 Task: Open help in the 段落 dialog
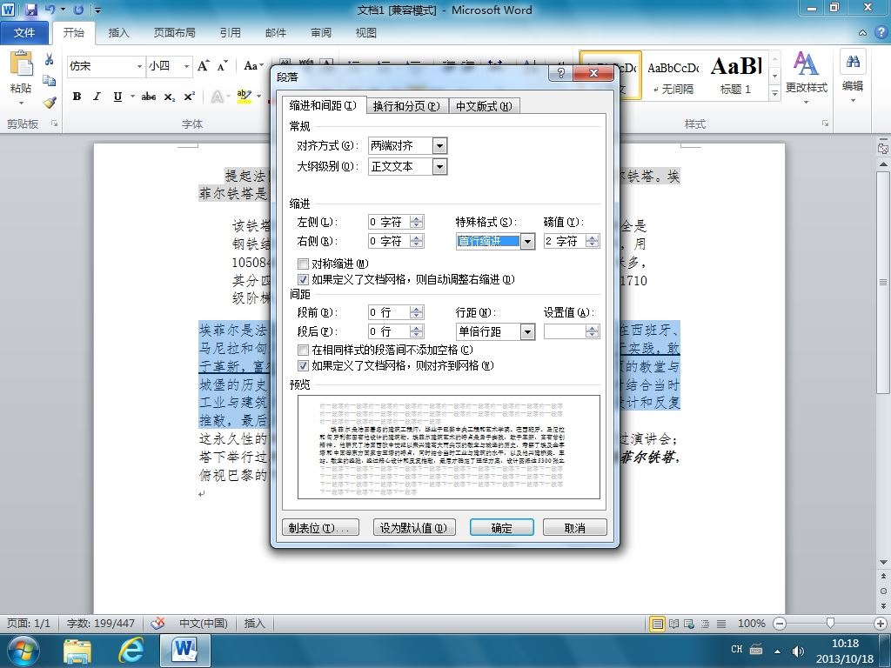pyautogui.click(x=561, y=73)
